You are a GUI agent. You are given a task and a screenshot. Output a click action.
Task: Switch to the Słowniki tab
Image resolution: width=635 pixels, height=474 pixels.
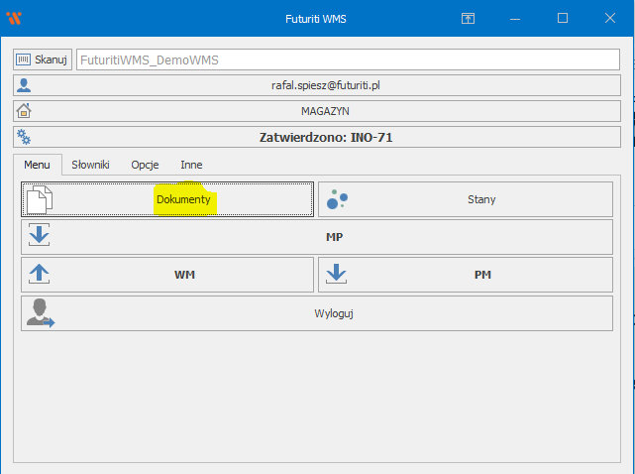[x=90, y=165]
